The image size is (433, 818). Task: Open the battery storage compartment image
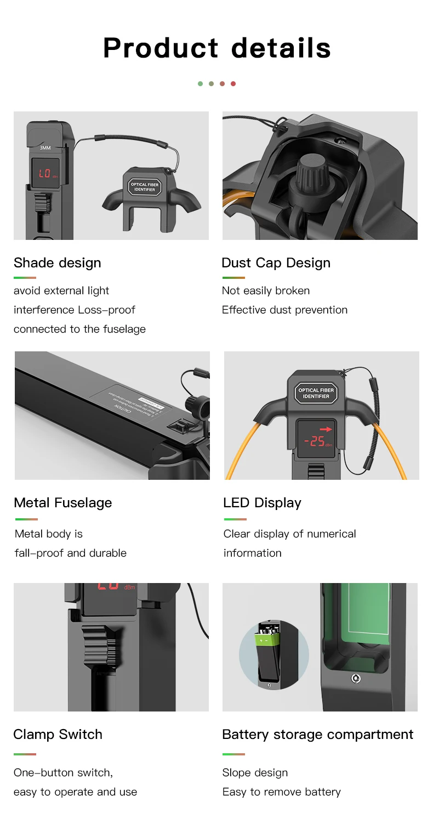320,647
